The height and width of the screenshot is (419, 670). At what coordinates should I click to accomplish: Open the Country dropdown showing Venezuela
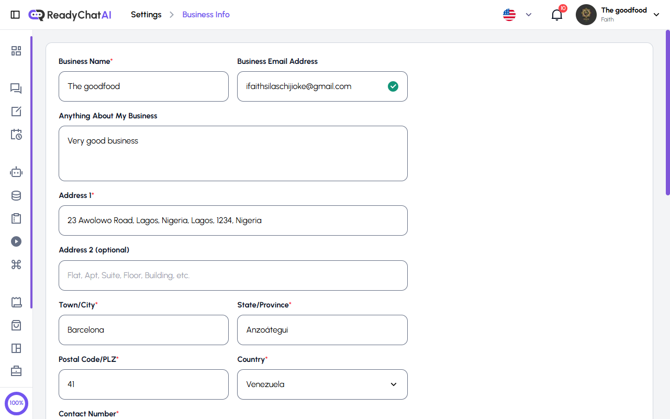322,384
